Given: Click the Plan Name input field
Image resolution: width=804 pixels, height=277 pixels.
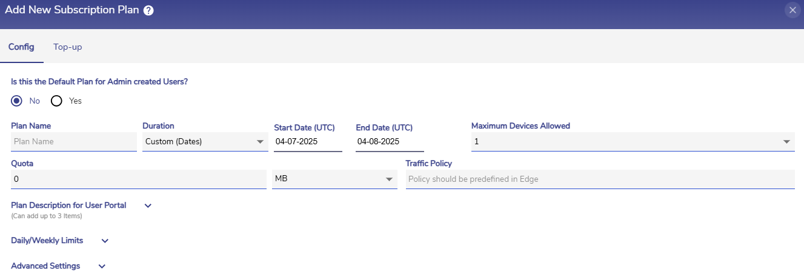Looking at the screenshot, I should [74, 141].
